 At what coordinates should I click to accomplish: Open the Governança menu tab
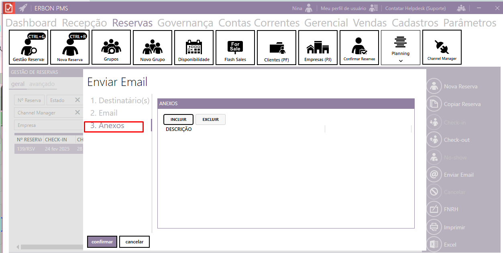(185, 23)
